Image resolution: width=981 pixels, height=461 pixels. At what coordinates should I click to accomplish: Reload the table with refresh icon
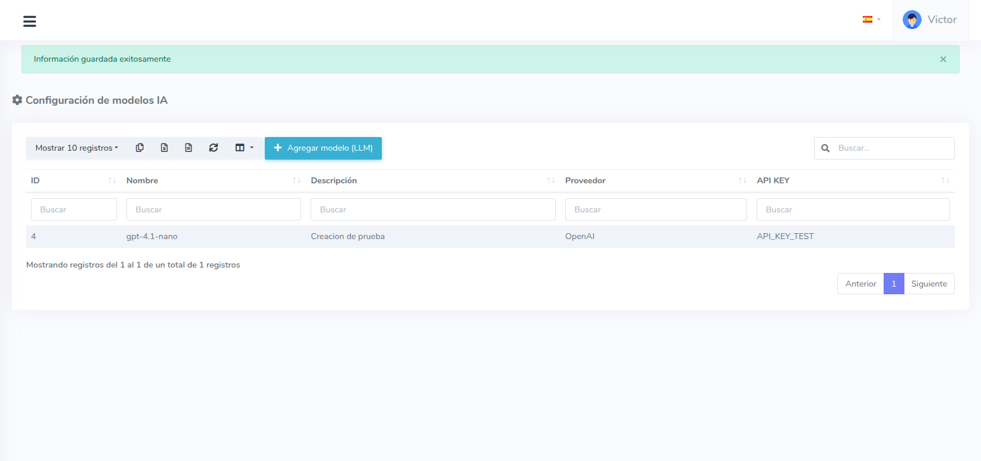[213, 148]
